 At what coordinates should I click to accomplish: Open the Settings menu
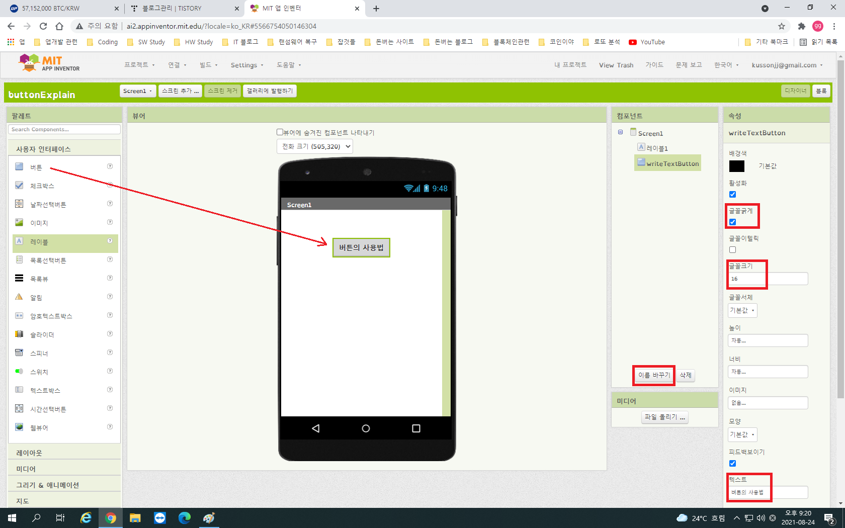[x=247, y=65]
